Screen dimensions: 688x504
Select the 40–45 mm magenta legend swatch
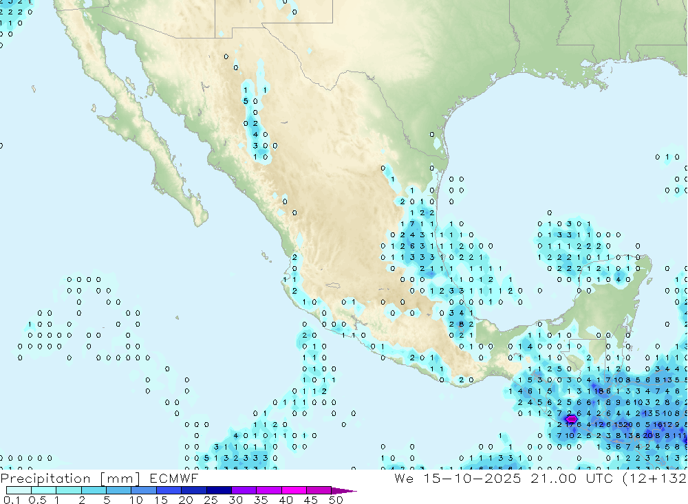(294, 490)
